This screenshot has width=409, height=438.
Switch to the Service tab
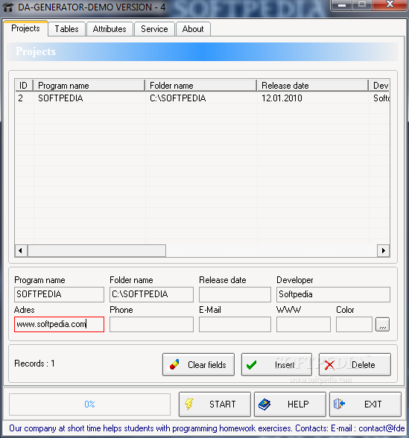pos(154,29)
